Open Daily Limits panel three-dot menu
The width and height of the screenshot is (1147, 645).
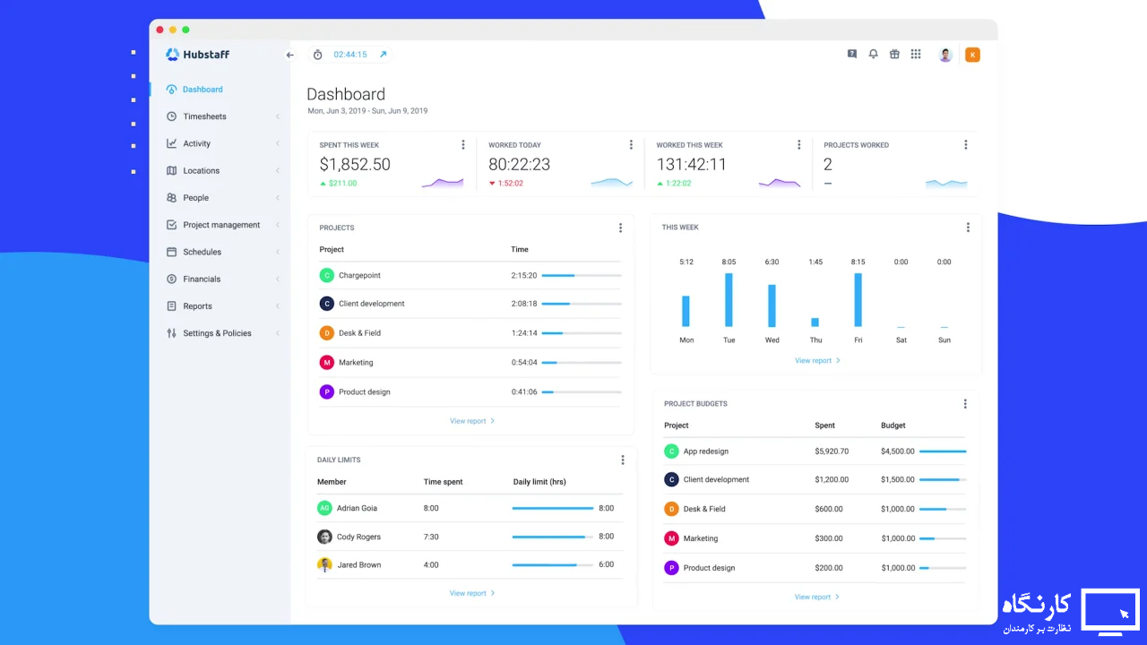623,460
